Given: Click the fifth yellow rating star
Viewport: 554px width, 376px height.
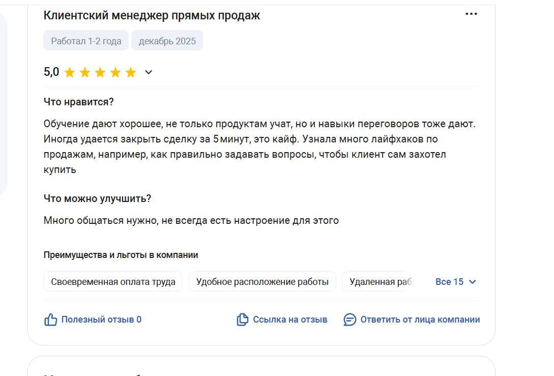Looking at the screenshot, I should click(x=131, y=72).
